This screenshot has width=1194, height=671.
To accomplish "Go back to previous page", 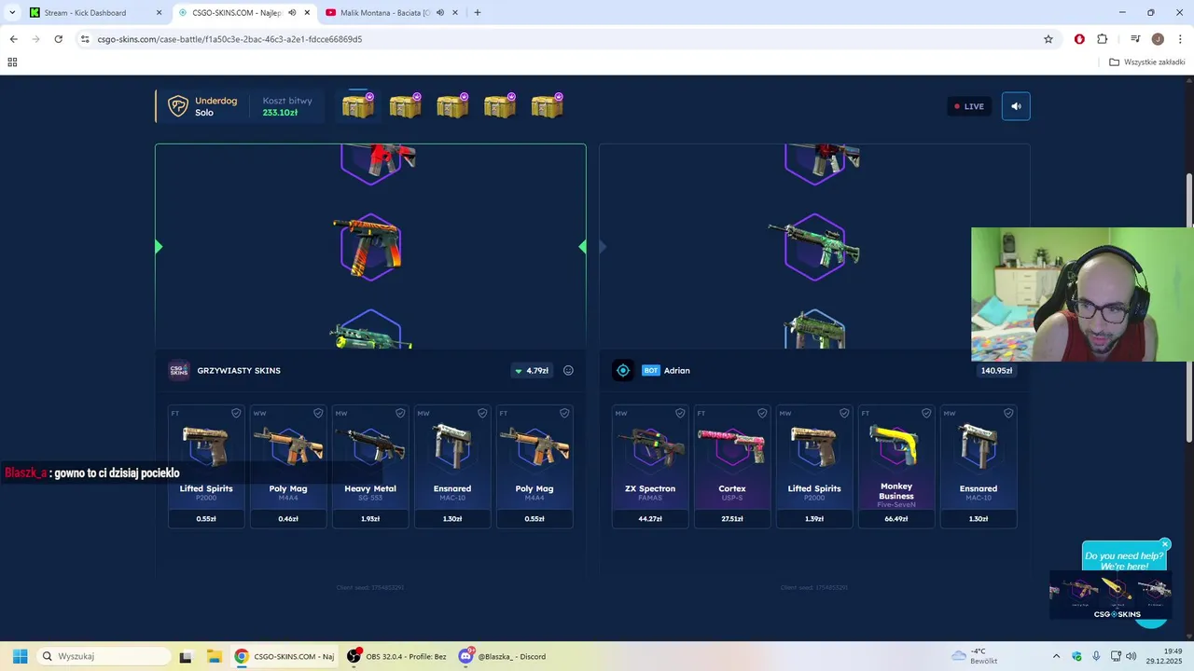I will click(13, 39).
